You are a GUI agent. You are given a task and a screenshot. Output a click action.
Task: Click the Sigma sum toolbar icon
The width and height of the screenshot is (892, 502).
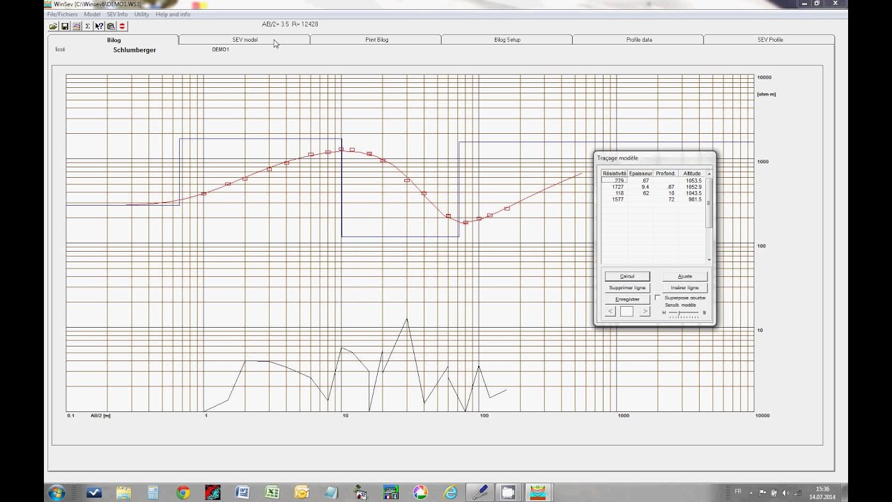click(87, 26)
